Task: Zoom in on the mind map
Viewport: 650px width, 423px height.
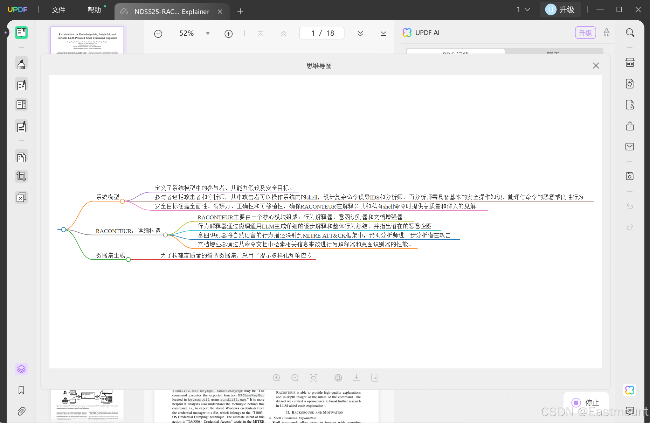Action: point(277,378)
